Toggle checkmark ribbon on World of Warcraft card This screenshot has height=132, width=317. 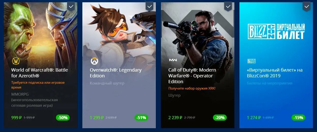pos(71,6)
